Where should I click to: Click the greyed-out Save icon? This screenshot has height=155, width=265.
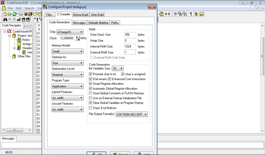pos(21,14)
